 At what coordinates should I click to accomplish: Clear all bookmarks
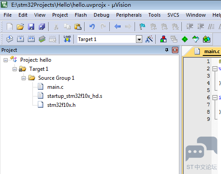click(175, 27)
